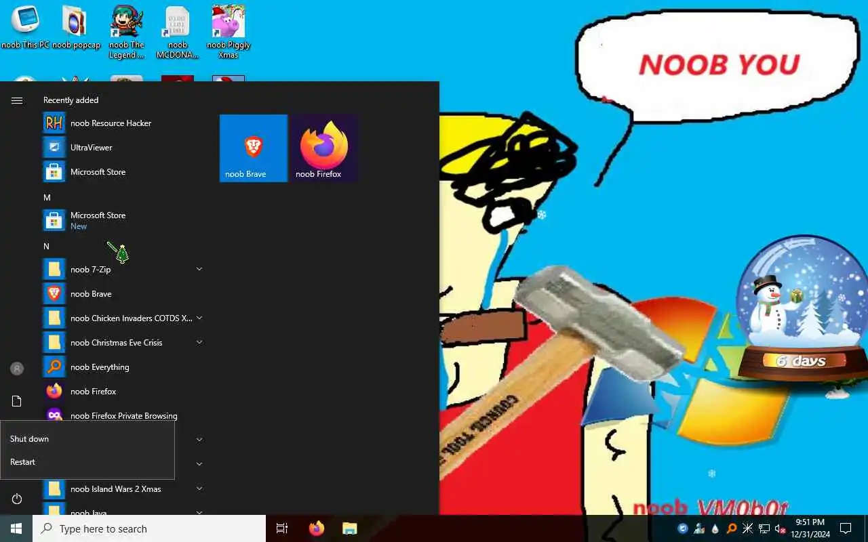Choose Restart from the power menu
The image size is (868, 542).
(x=87, y=462)
